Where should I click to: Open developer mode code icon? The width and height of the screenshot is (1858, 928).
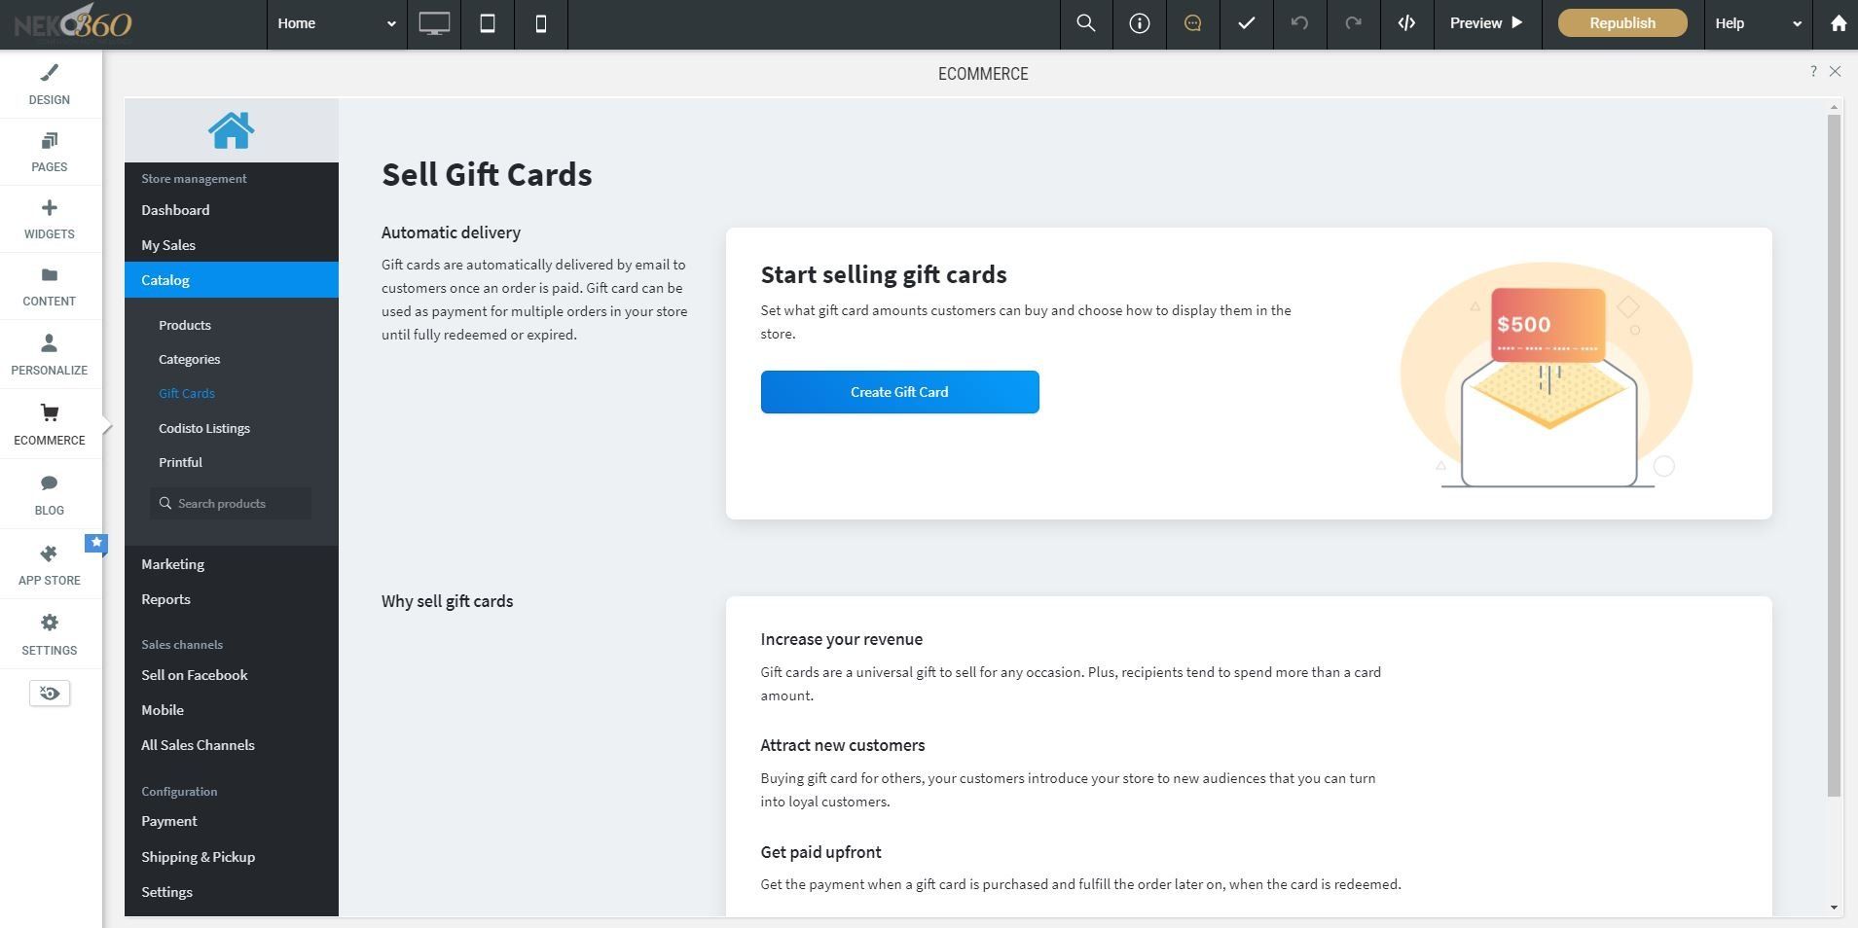pos(1407,23)
